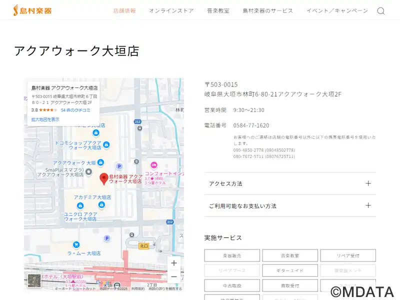400x300 pixels.
Task: Switch map to satellite view thumbnail
Action: (34, 281)
